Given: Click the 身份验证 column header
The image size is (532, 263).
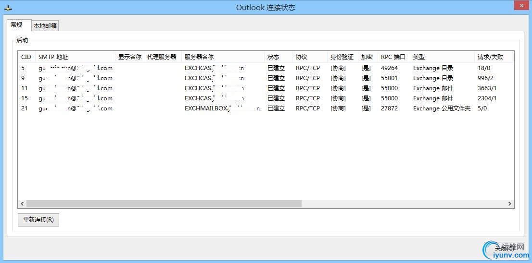Looking at the screenshot, I should [x=342, y=57].
